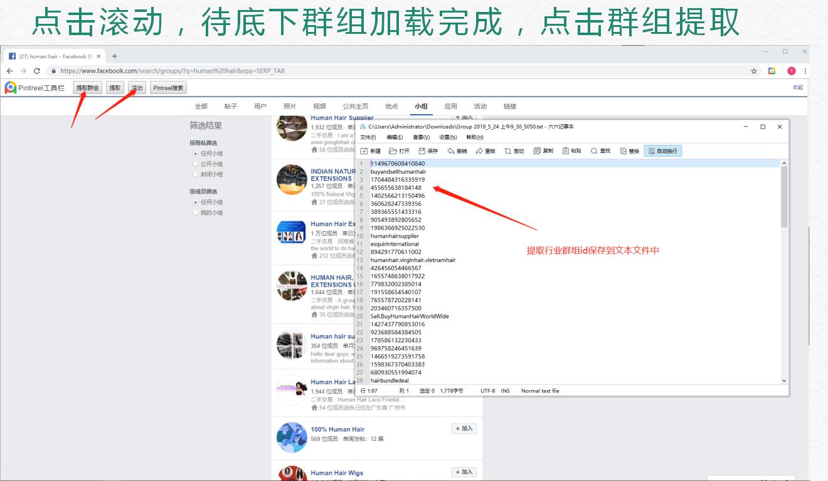Open Chrome's three-dot menu
Screen dimensions: 828x481
805,71
